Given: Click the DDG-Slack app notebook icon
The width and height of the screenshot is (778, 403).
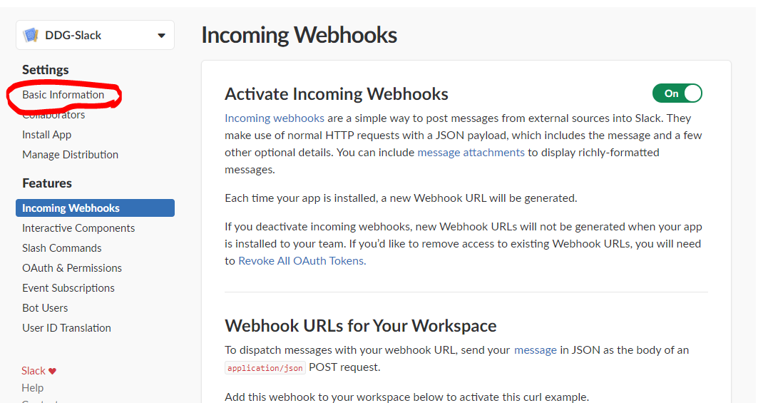Looking at the screenshot, I should click(31, 35).
